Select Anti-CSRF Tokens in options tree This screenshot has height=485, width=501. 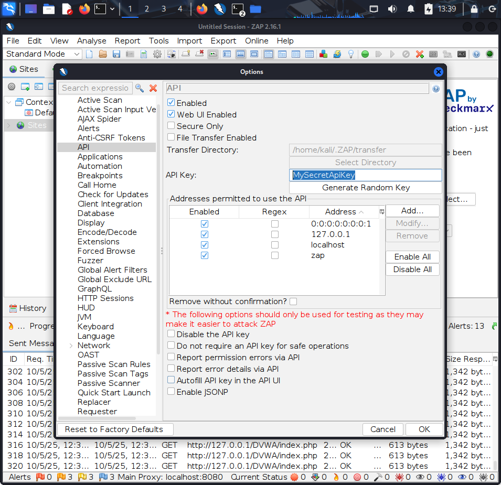point(111,137)
